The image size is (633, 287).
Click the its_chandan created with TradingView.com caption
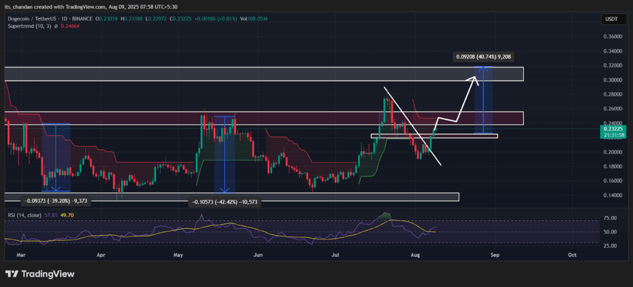pos(90,7)
